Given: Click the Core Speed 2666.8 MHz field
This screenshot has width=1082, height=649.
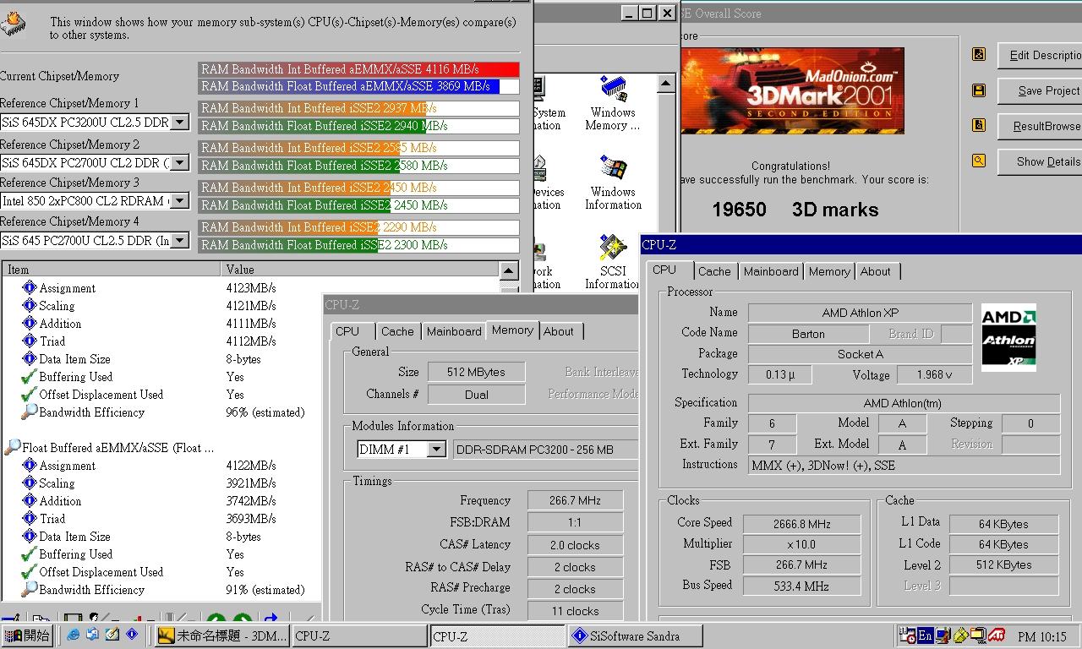Looking at the screenshot, I should [801, 524].
